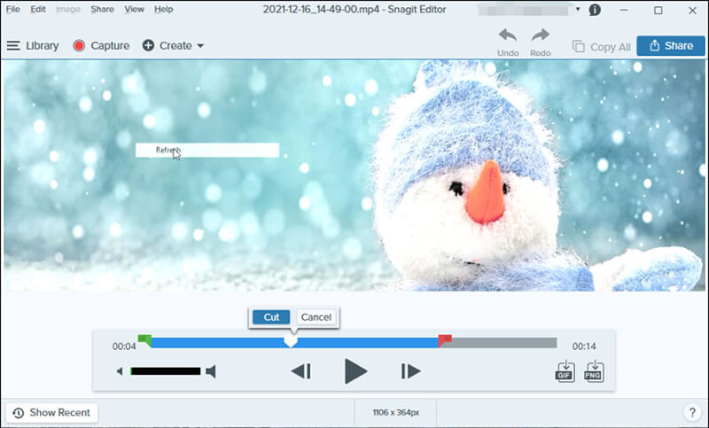Step forward one frame
Viewport: 709px width, 428px height.
click(x=410, y=371)
